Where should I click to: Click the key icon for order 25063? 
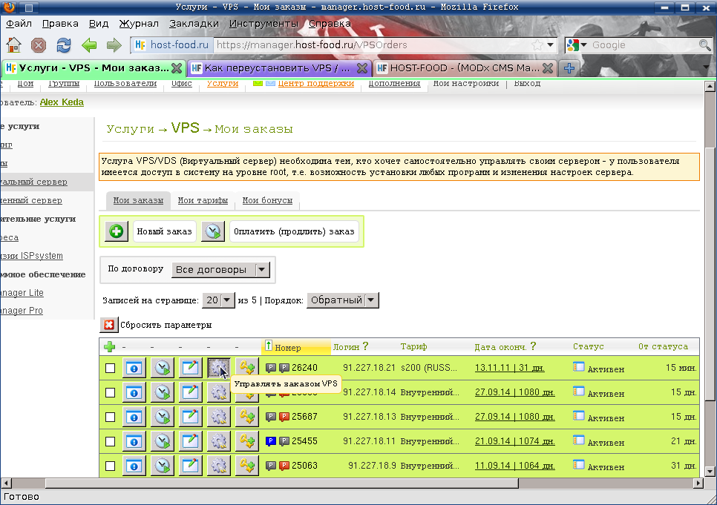[x=246, y=466]
